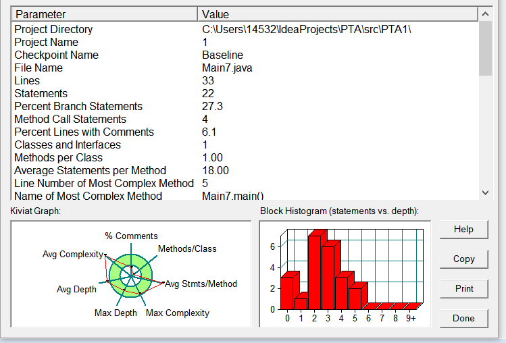This screenshot has width=506, height=343.
Task: Click Line Number of Most Complex Method
Action: (104, 183)
